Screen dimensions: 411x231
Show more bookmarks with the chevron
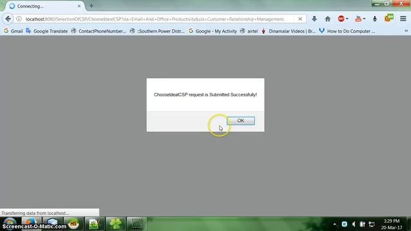tap(406, 31)
